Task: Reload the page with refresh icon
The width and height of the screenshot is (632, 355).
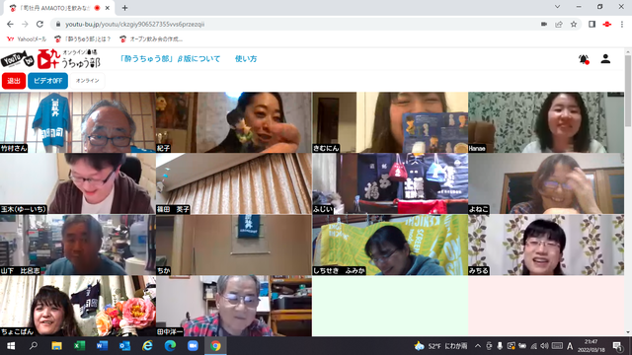Action: pyautogui.click(x=39, y=24)
